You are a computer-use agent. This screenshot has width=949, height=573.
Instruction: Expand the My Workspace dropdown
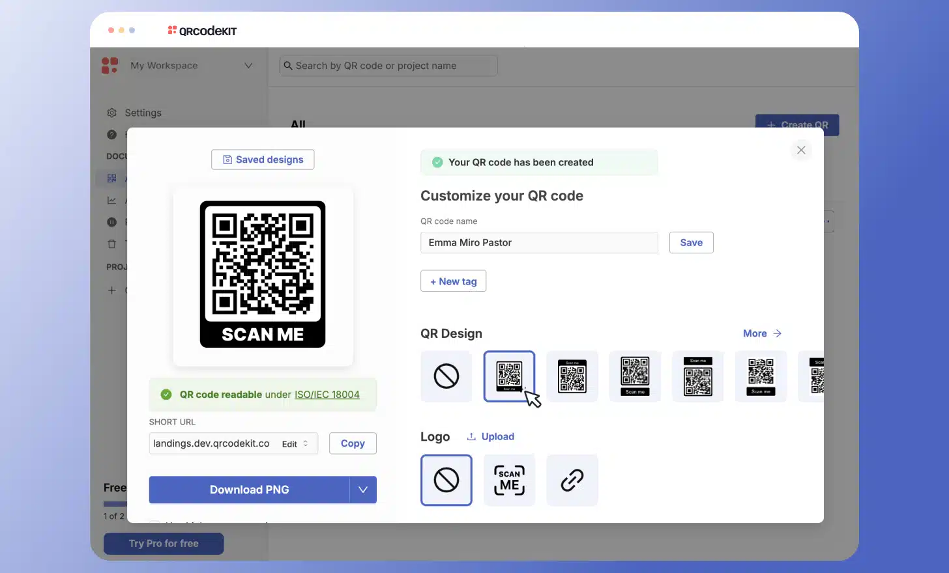pos(248,66)
